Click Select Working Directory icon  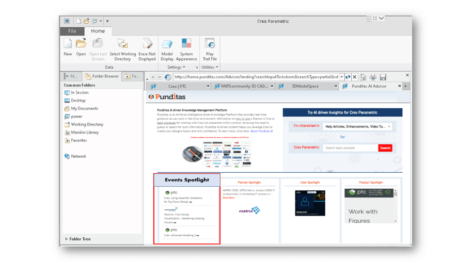[x=122, y=45]
